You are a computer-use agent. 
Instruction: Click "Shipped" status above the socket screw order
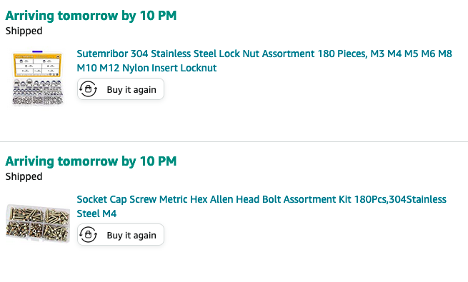click(x=24, y=176)
